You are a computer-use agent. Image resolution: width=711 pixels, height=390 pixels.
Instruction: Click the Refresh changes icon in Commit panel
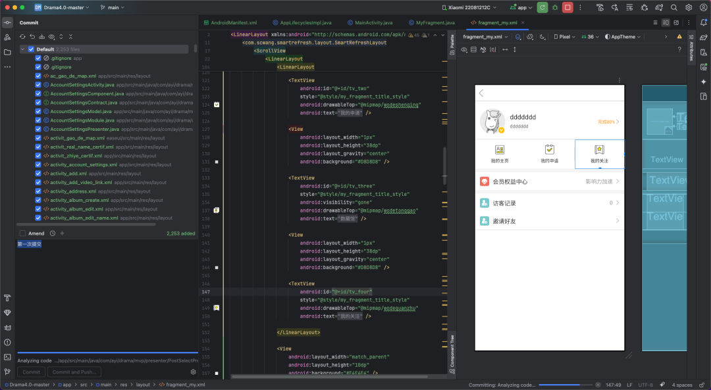tap(23, 37)
